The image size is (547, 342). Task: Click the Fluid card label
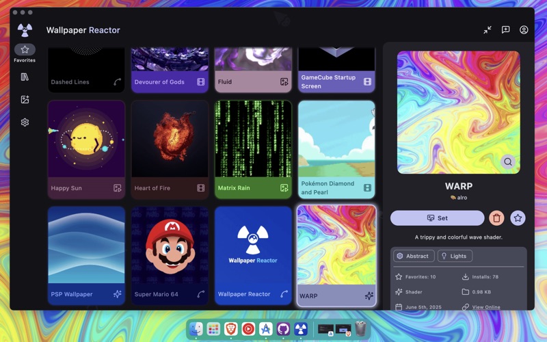click(x=225, y=82)
